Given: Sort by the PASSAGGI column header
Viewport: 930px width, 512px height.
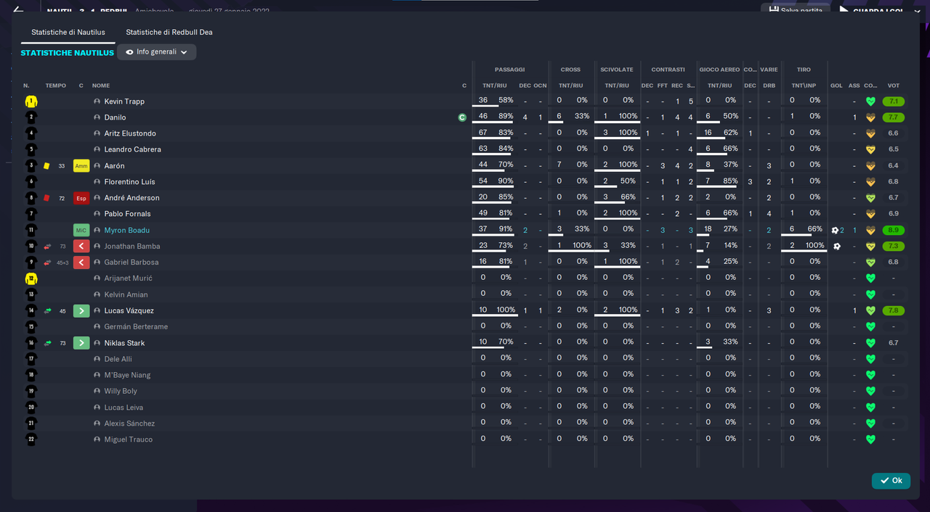Looking at the screenshot, I should tap(510, 70).
